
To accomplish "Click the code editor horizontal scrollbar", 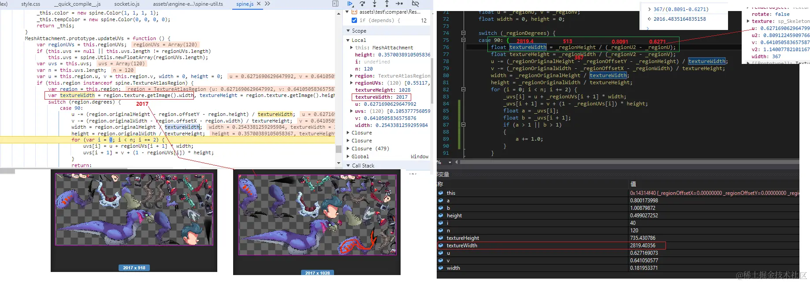I will coord(629,162).
